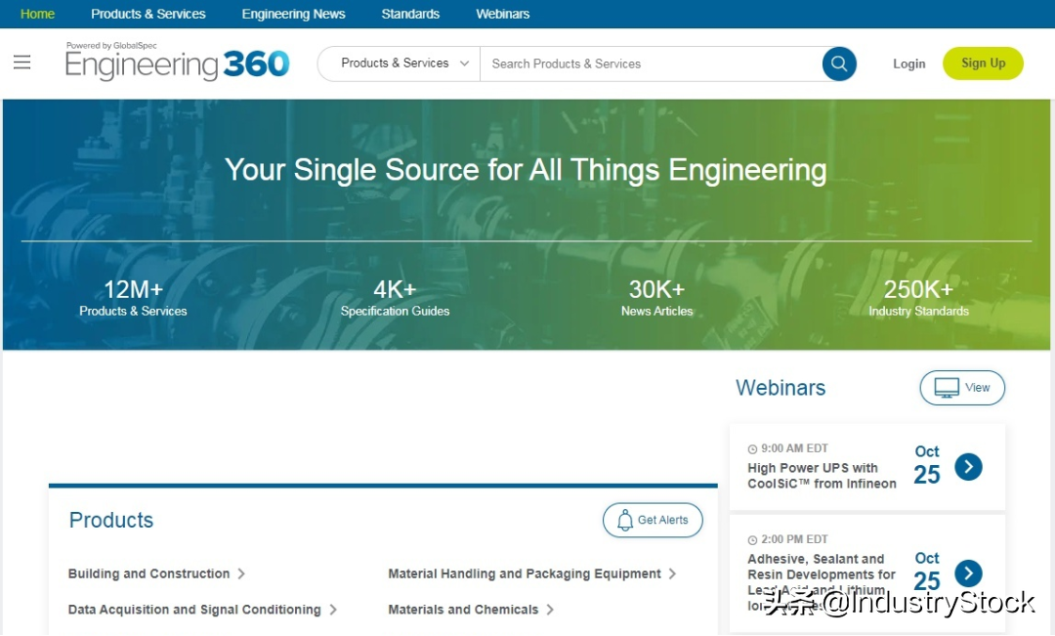Open Products & Services in top navigation
The width and height of the screenshot is (1055, 636).
[x=148, y=14]
